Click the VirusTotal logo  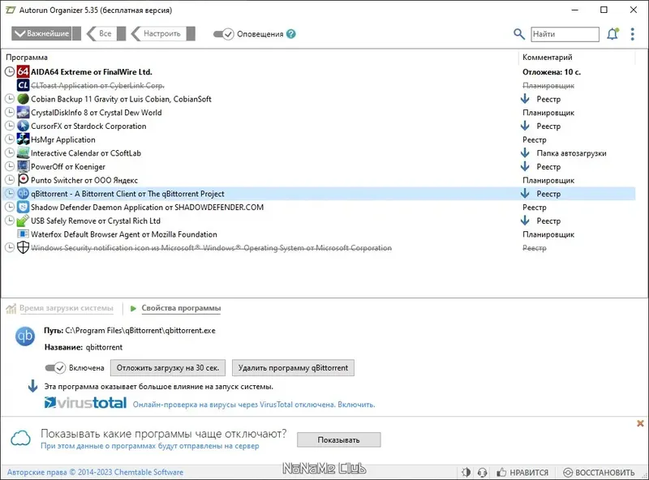tap(85, 403)
